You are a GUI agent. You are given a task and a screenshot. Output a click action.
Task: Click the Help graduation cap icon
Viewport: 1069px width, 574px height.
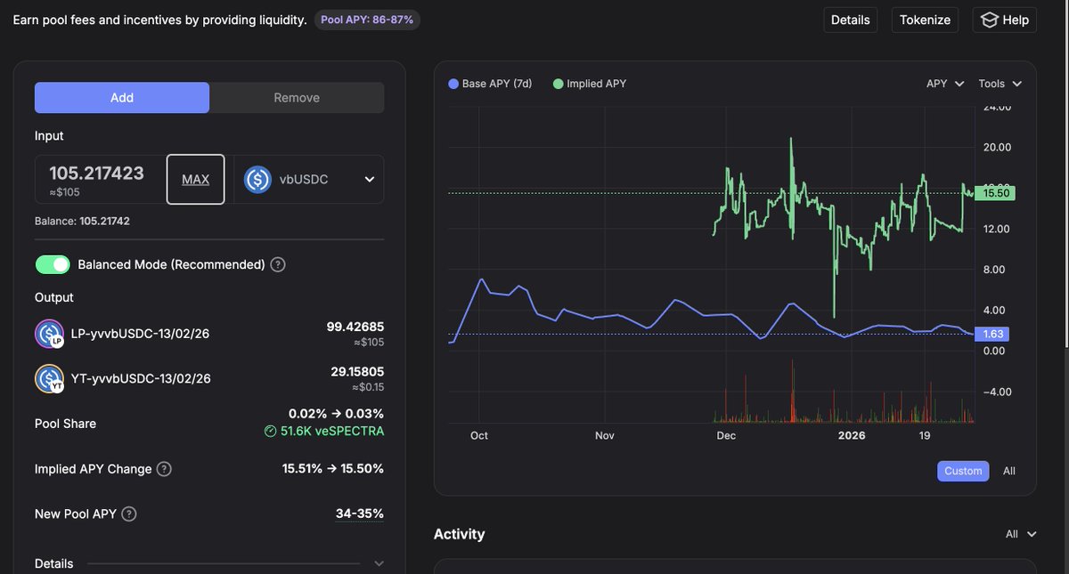point(989,20)
